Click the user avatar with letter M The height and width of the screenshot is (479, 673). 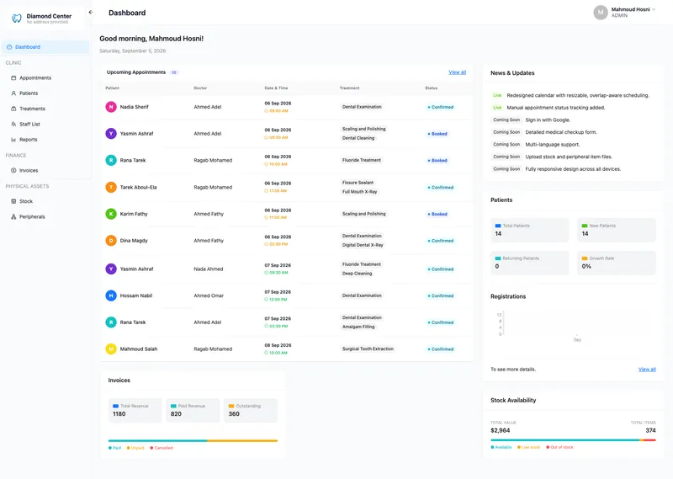pyautogui.click(x=601, y=13)
